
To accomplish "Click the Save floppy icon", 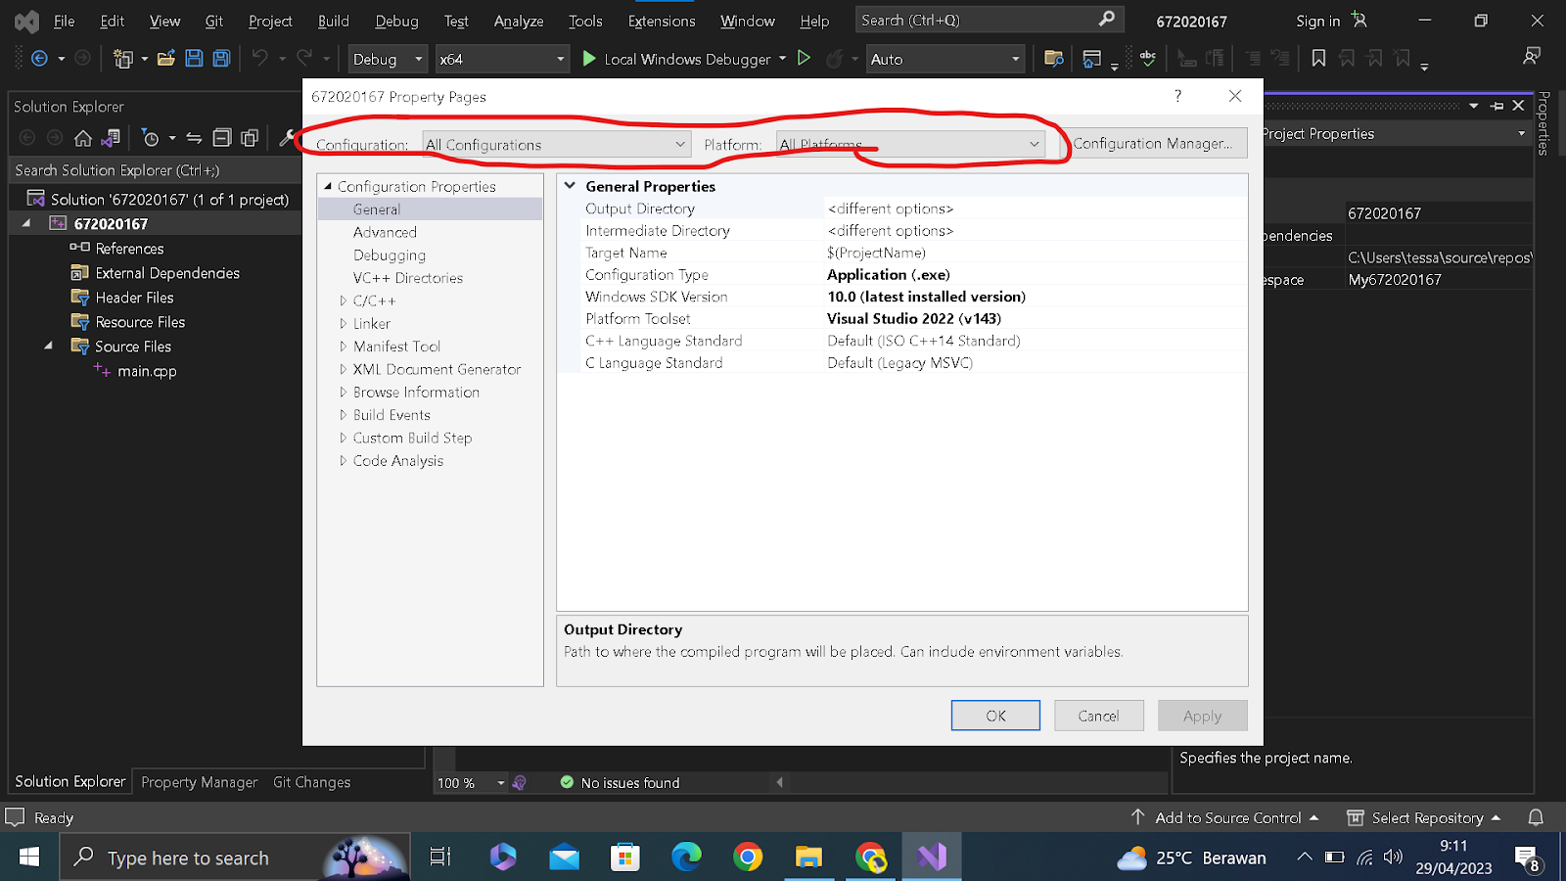I will [x=194, y=59].
